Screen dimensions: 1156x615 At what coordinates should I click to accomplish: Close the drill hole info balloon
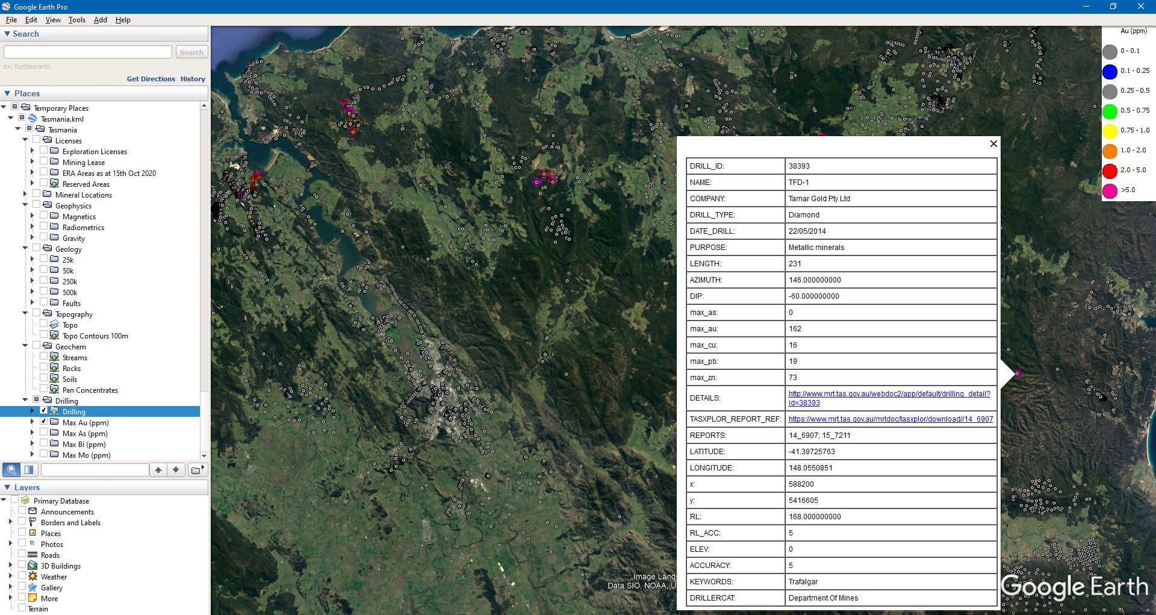(993, 143)
